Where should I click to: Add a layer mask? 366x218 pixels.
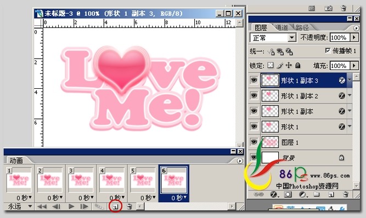tap(288, 194)
